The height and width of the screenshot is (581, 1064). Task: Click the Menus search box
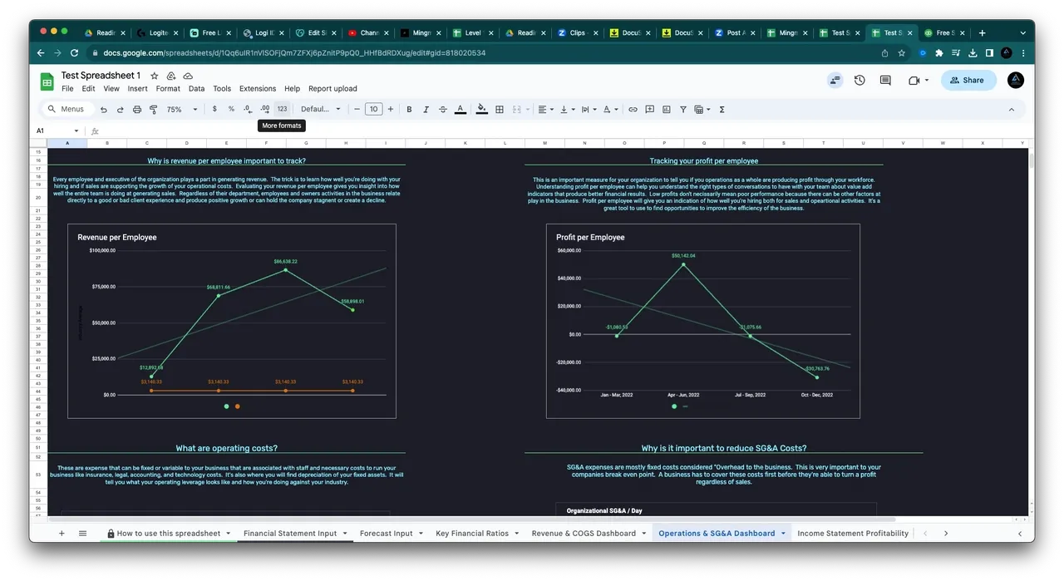click(x=68, y=109)
